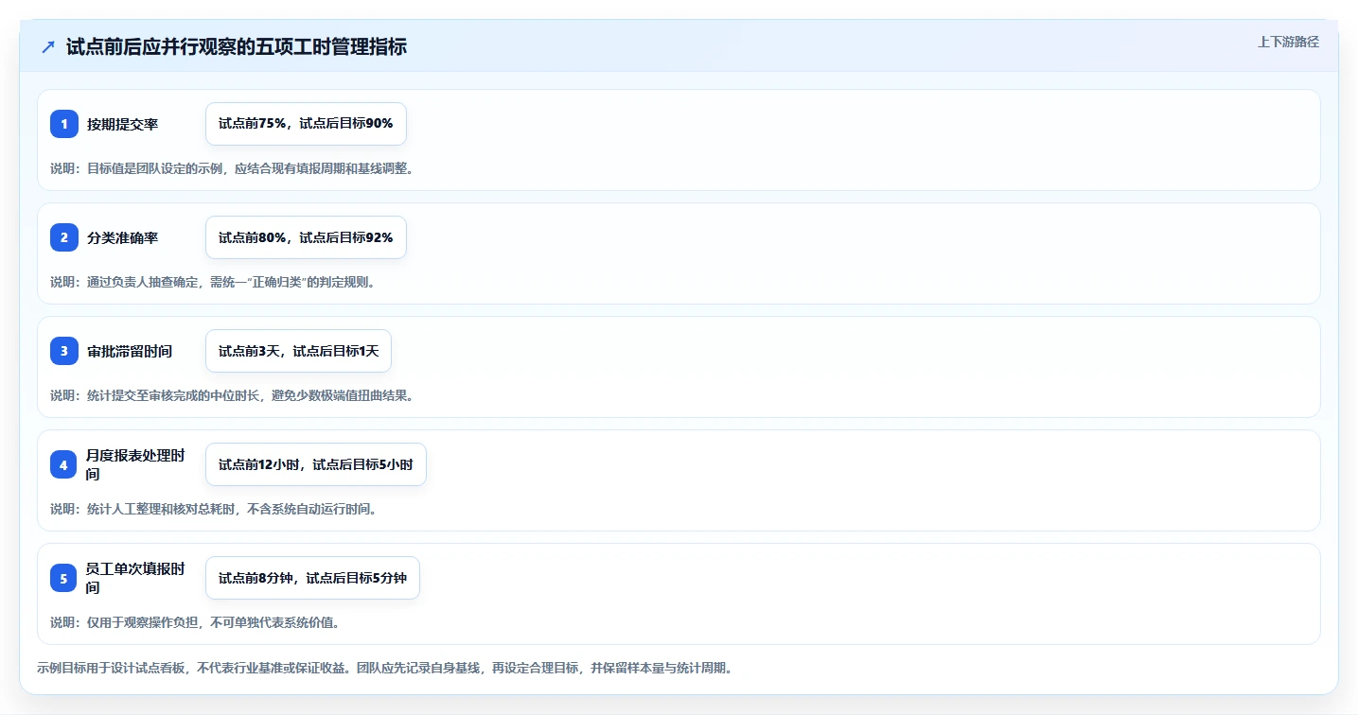The image size is (1358, 715).
Task: Select the 按期提交率 metric name
Action: (x=123, y=124)
